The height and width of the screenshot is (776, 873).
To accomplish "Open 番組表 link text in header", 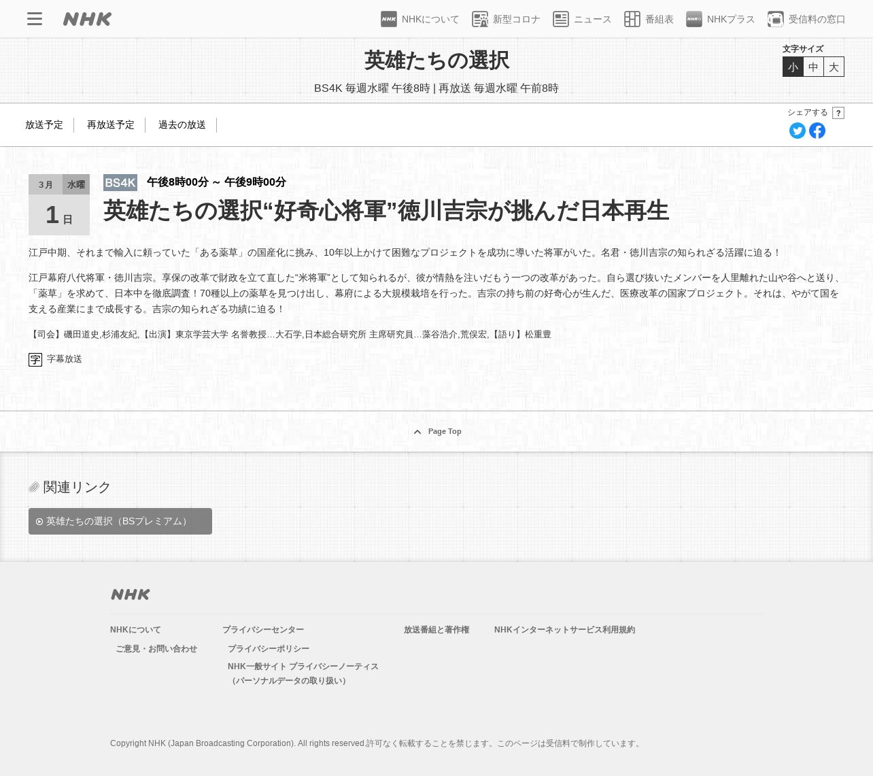I will tap(660, 19).
